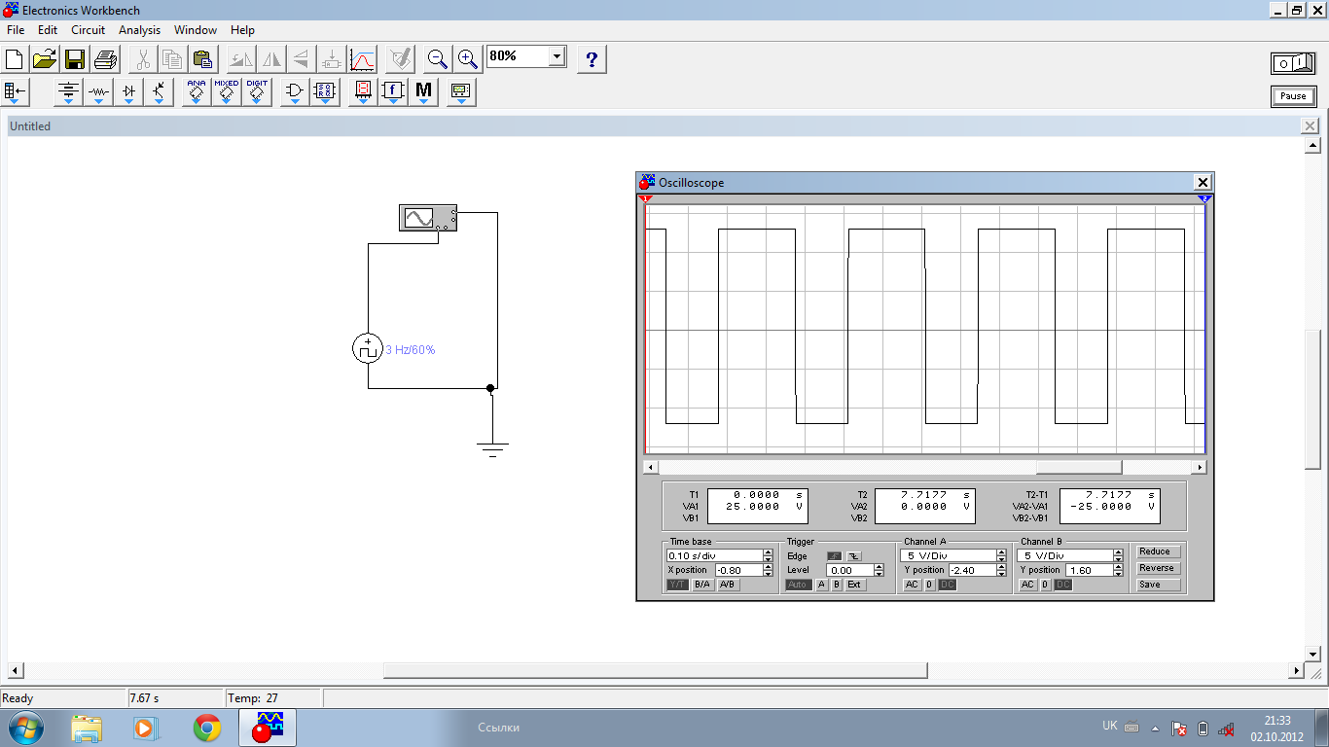This screenshot has height=747, width=1329.
Task: Set Channel A coupling to 0
Action: 929,585
